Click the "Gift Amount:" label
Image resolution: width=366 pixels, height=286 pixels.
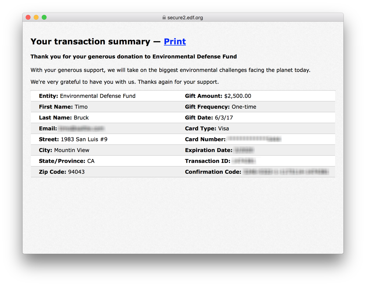204,96
